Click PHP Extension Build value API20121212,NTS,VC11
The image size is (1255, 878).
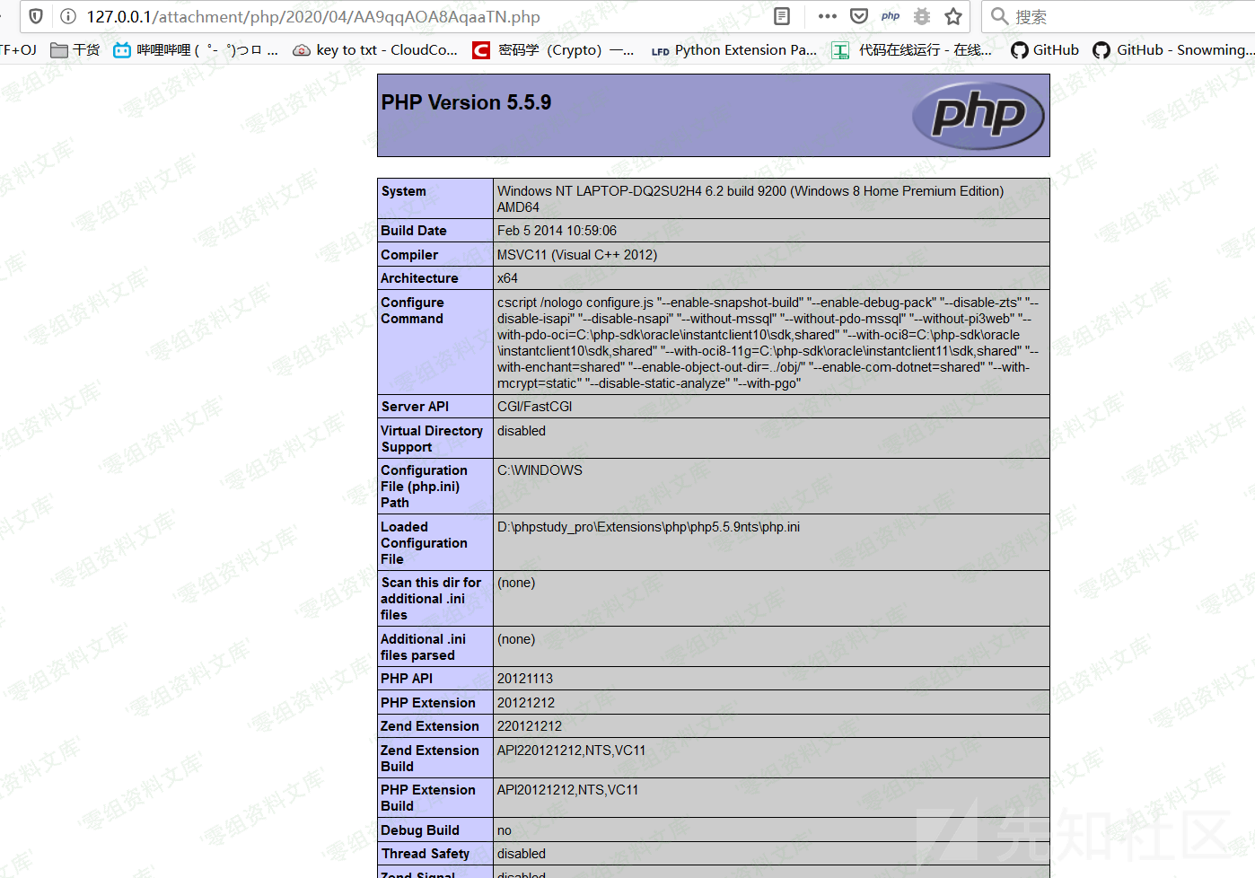(567, 790)
